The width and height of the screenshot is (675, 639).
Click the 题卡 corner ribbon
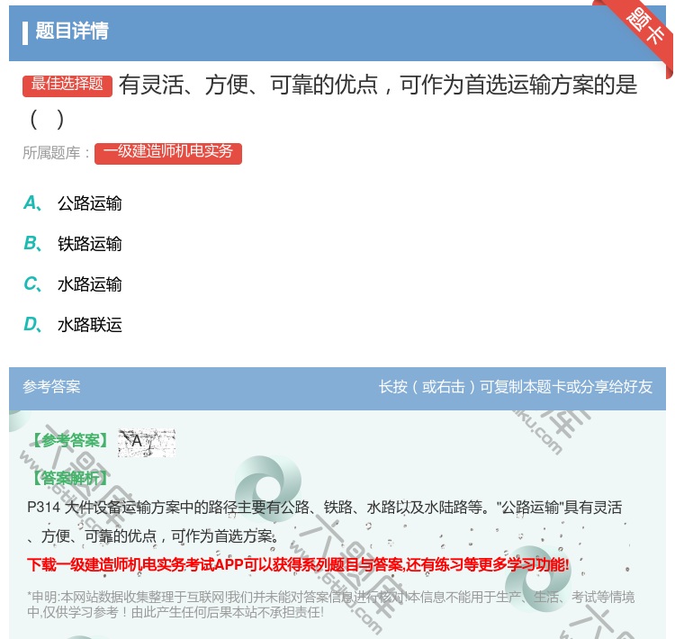pos(644,27)
